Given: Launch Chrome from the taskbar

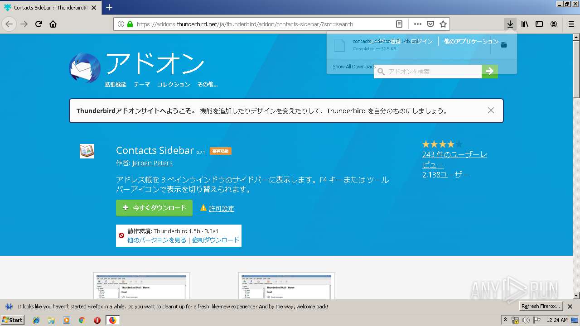Looking at the screenshot, I should click(x=82, y=320).
